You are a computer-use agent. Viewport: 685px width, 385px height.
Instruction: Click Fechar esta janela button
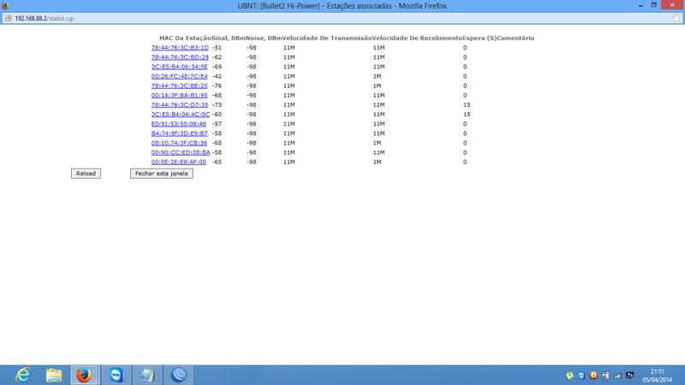click(162, 174)
